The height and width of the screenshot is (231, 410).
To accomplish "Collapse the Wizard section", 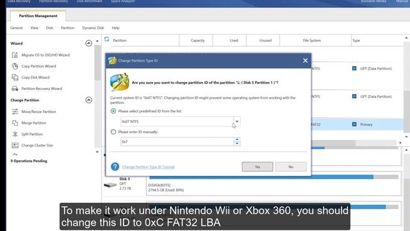I will tap(88, 43).
